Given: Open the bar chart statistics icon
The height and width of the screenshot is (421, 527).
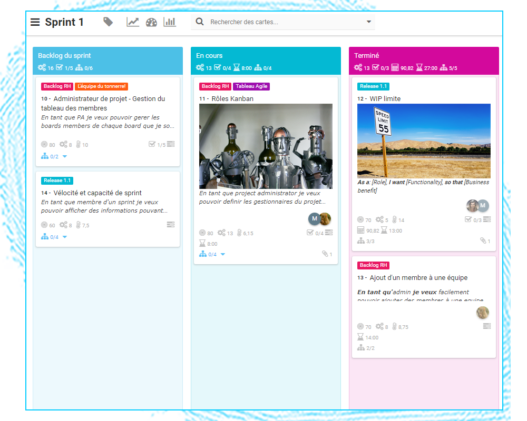Looking at the screenshot, I should pyautogui.click(x=170, y=22).
